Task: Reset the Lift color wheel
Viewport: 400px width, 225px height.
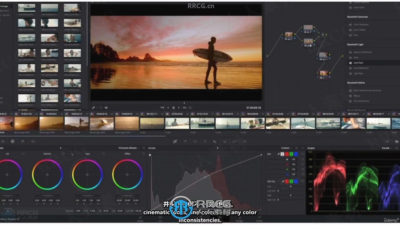Action: (x=23, y=154)
